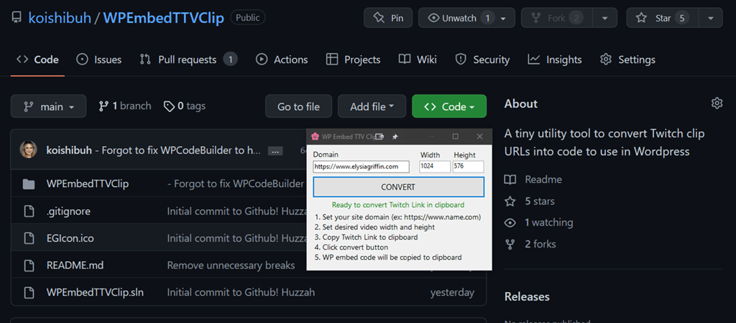
Task: Click the 'Ready to convert Twitch Link in clipboard' status text
Action: click(398, 205)
